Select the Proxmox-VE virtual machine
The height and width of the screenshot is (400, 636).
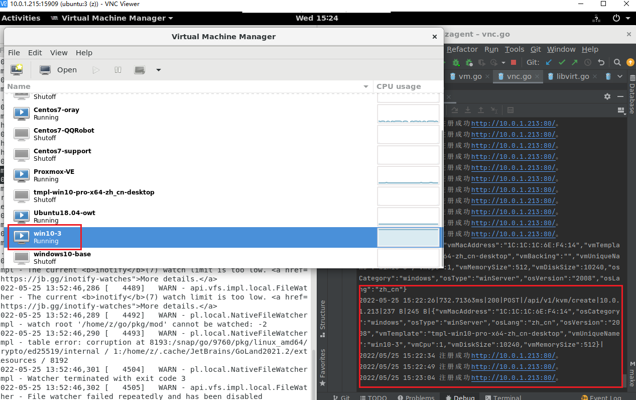tap(189, 175)
